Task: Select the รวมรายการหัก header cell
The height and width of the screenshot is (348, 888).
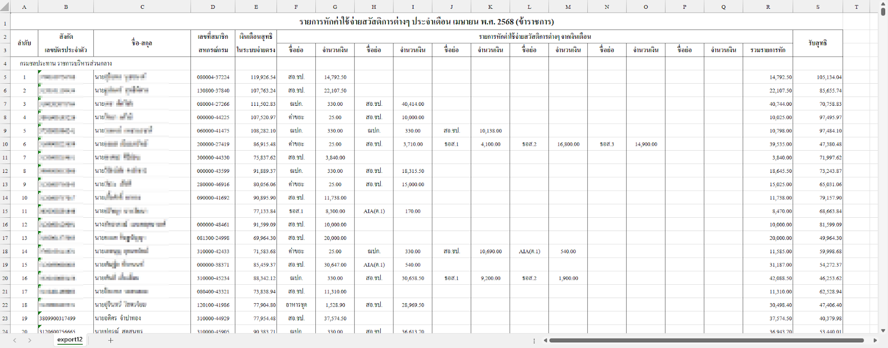Action: point(768,50)
